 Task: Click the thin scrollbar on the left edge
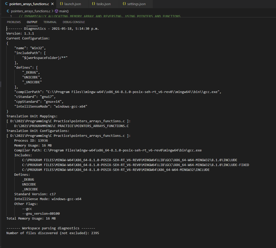click(1, 84)
